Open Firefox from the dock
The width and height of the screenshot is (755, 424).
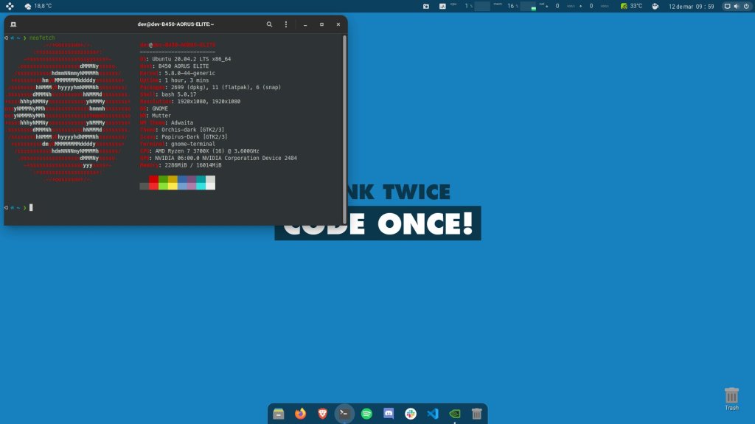300,414
